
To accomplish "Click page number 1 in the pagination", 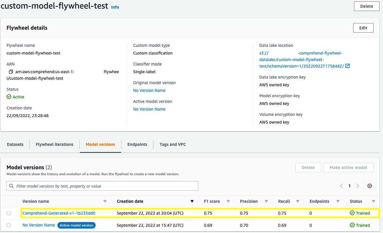I will click(x=350, y=186).
